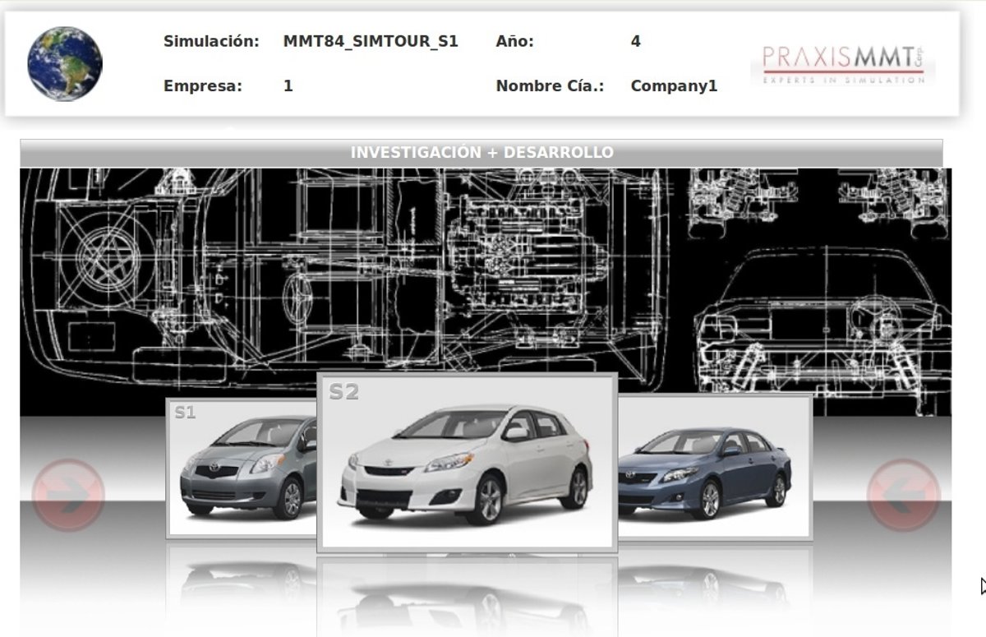
Task: Click the Earth globe icon
Action: point(65,63)
